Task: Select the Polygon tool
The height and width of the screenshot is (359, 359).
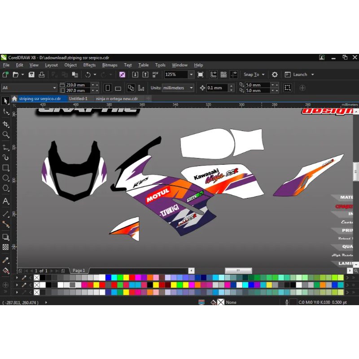Action: 5,188
